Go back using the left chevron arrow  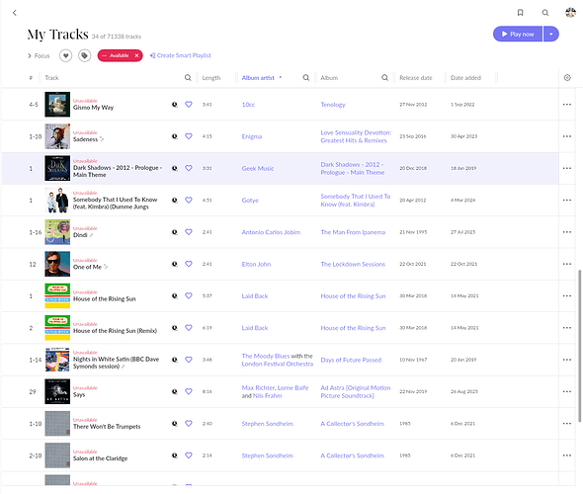(15, 13)
